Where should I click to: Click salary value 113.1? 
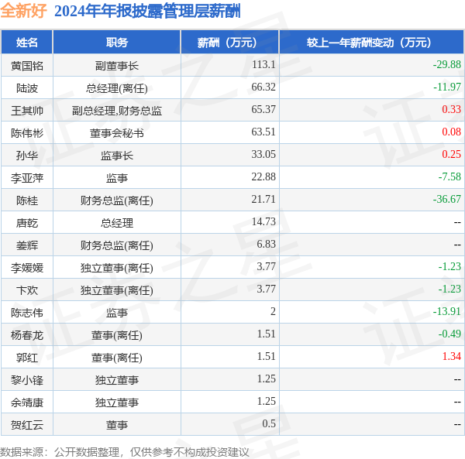[x=263, y=64]
